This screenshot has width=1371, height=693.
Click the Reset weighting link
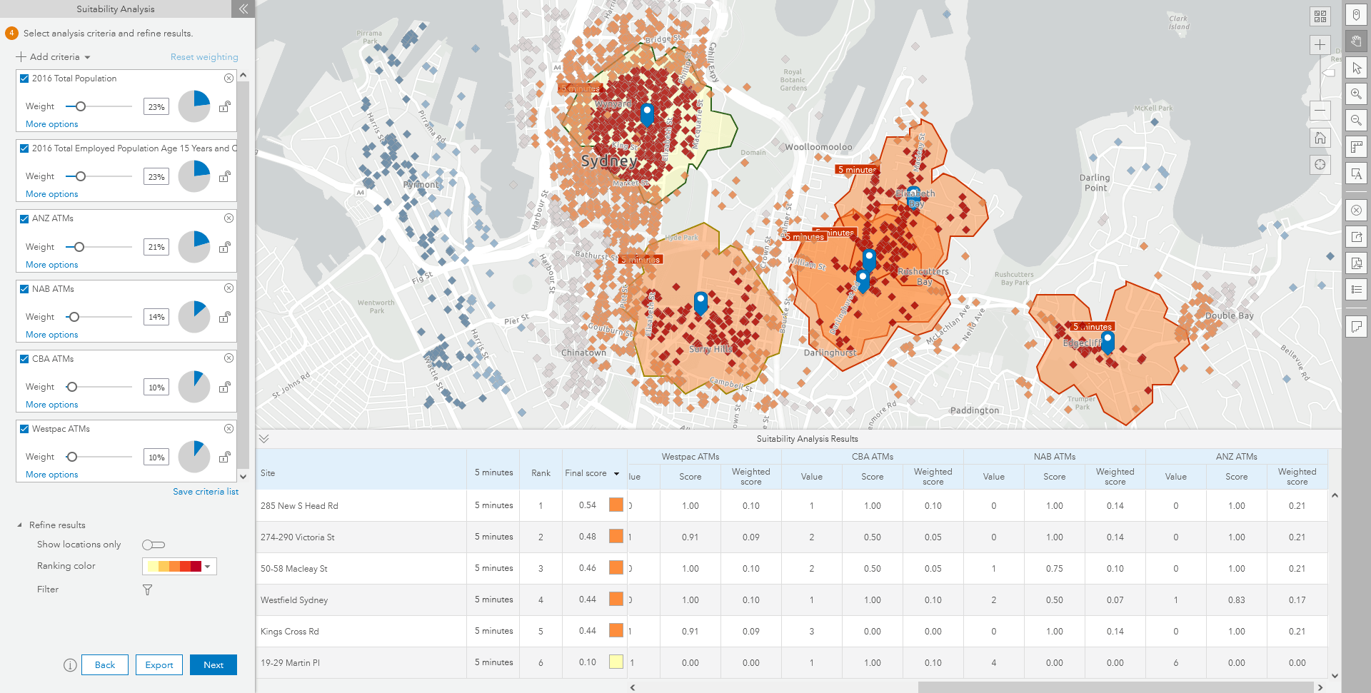click(204, 56)
